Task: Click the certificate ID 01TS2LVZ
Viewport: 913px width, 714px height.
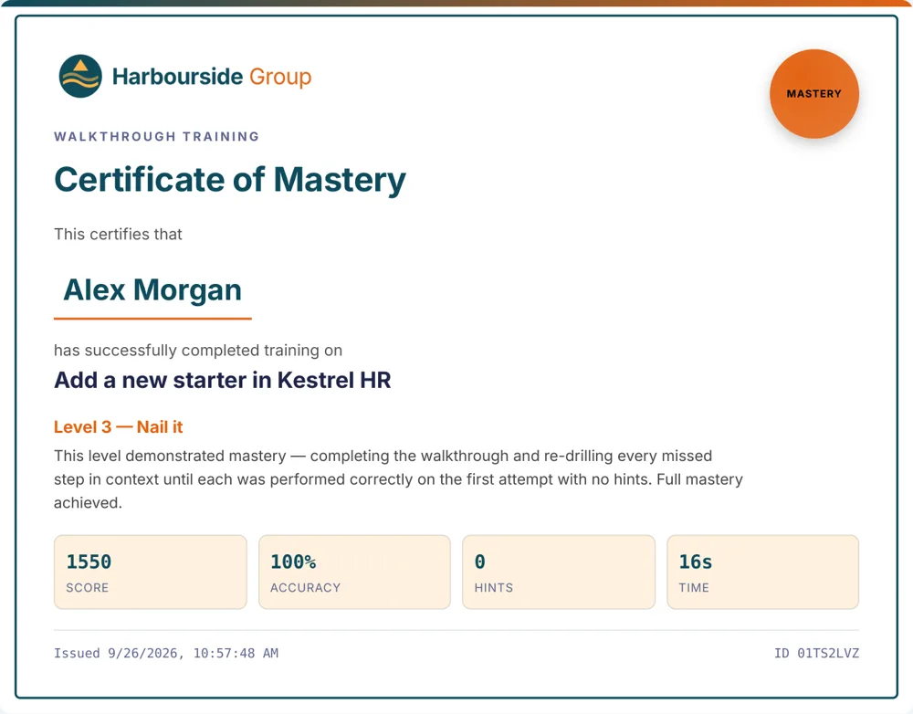Action: 816,653
